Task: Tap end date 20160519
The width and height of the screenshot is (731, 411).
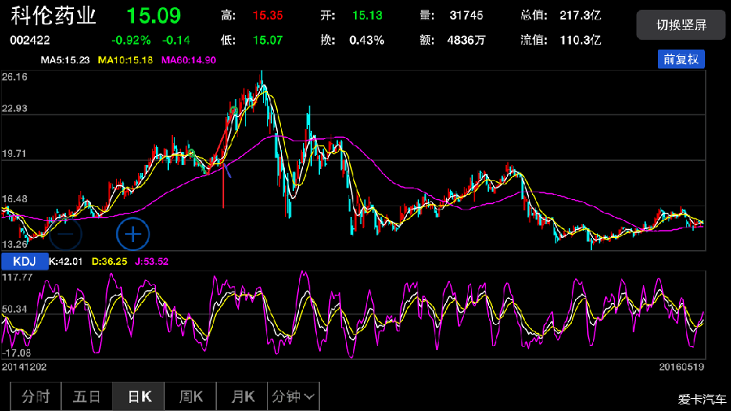Action: (x=681, y=367)
